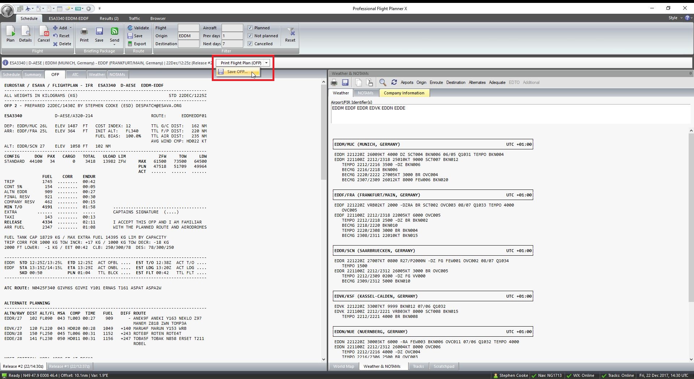This screenshot has height=379, width=694.
Task: Open Customize Quick Access Toolbar arrow
Action: coord(99,9)
